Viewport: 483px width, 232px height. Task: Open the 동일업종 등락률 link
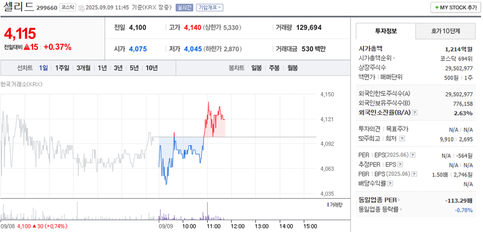click(379, 210)
